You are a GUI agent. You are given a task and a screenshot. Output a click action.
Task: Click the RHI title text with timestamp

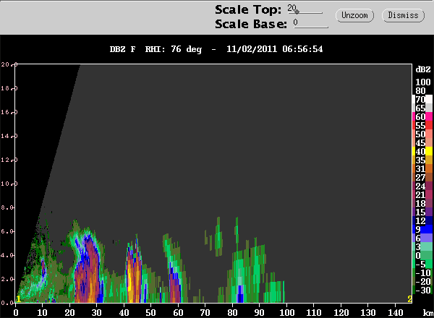pyautogui.click(x=216, y=49)
